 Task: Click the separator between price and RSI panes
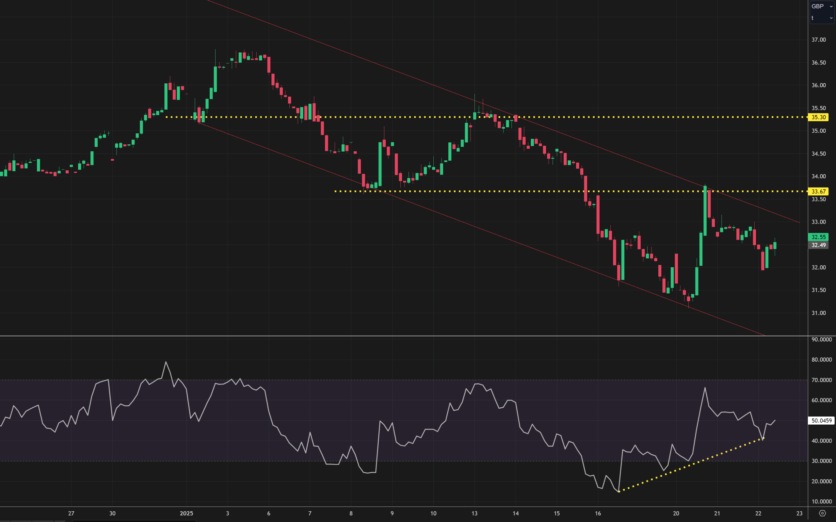pyautogui.click(x=404, y=336)
